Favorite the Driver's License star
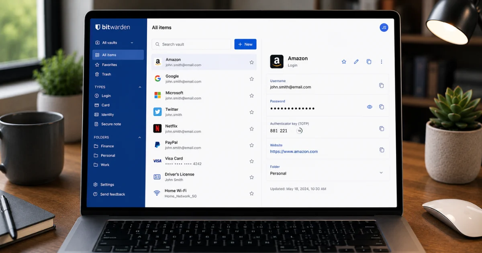 pos(251,177)
